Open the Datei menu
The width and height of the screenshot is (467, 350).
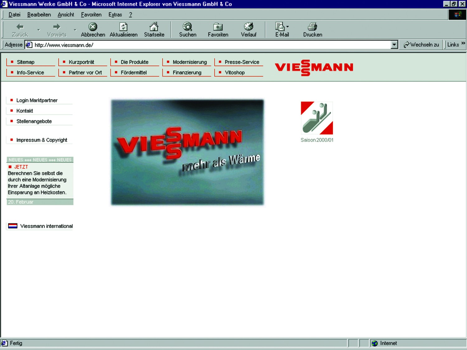click(x=14, y=15)
